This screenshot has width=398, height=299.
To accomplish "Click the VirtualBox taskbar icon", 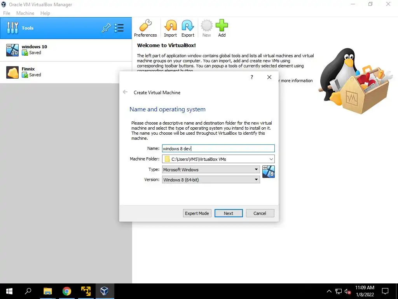I will 104,291.
